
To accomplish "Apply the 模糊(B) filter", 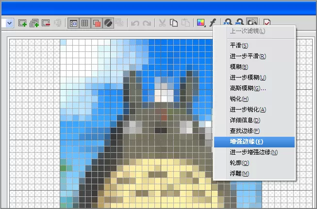I will tap(254, 67).
